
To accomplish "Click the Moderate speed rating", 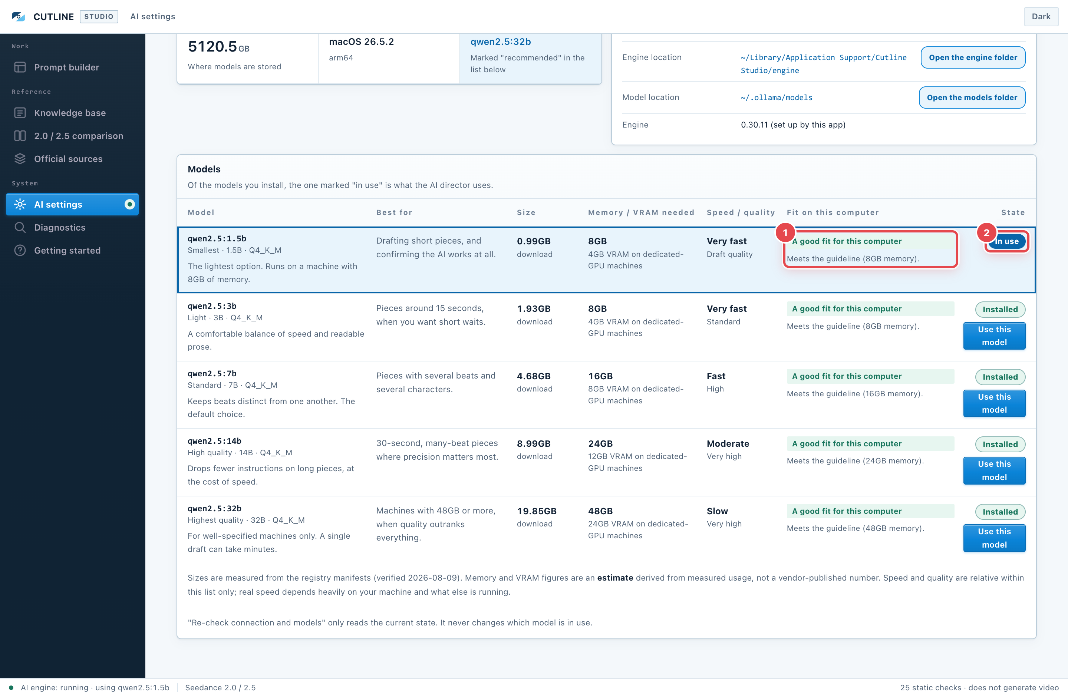I will click(x=728, y=443).
